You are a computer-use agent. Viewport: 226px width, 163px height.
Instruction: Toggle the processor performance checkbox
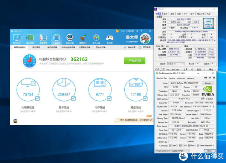(x=37, y=98)
